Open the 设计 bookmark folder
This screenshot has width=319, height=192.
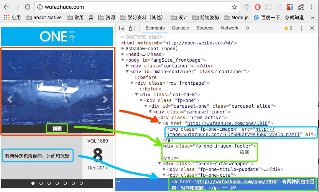pyautogui.click(x=179, y=18)
